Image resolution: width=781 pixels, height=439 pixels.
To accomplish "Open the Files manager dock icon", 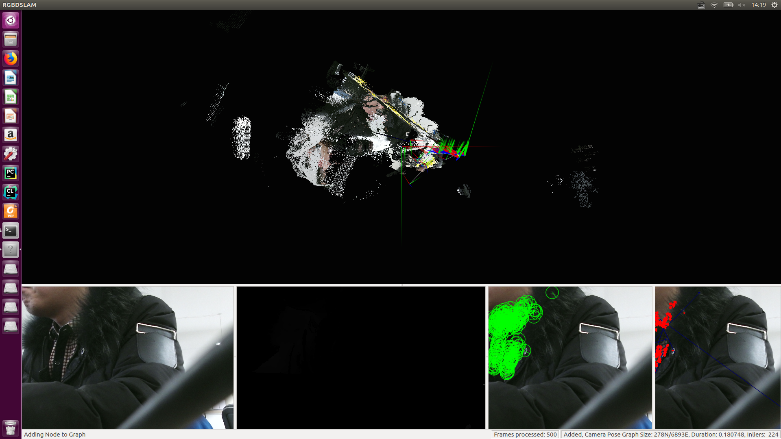I will coord(11,39).
